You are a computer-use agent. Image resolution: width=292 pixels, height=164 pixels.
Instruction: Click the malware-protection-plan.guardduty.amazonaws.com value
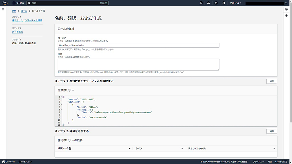[123, 112]
